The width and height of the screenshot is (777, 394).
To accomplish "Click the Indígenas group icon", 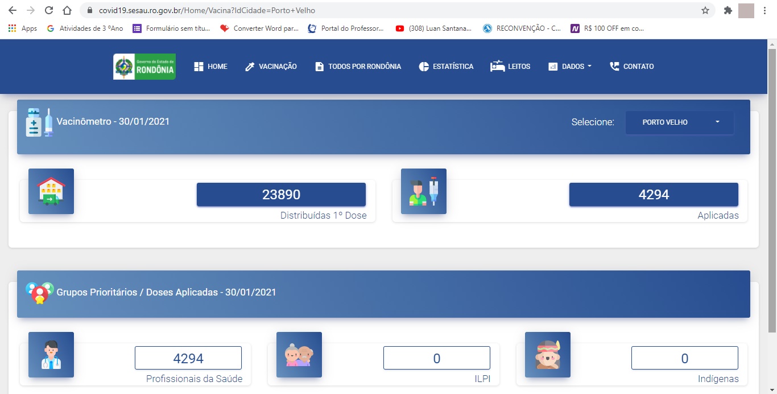I will [x=547, y=355].
